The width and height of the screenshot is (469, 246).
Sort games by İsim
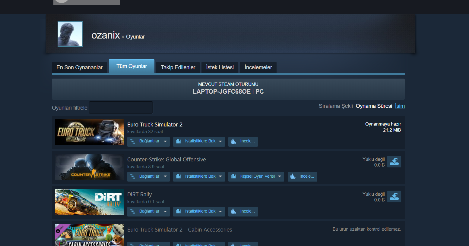pos(400,106)
